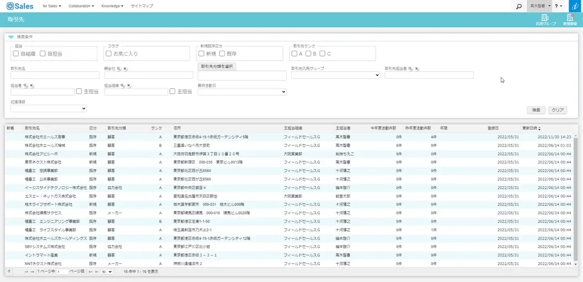Viewport: 583px width, 282px height.
Task: Check the 新規 checkbox
Action: [x=201, y=53]
